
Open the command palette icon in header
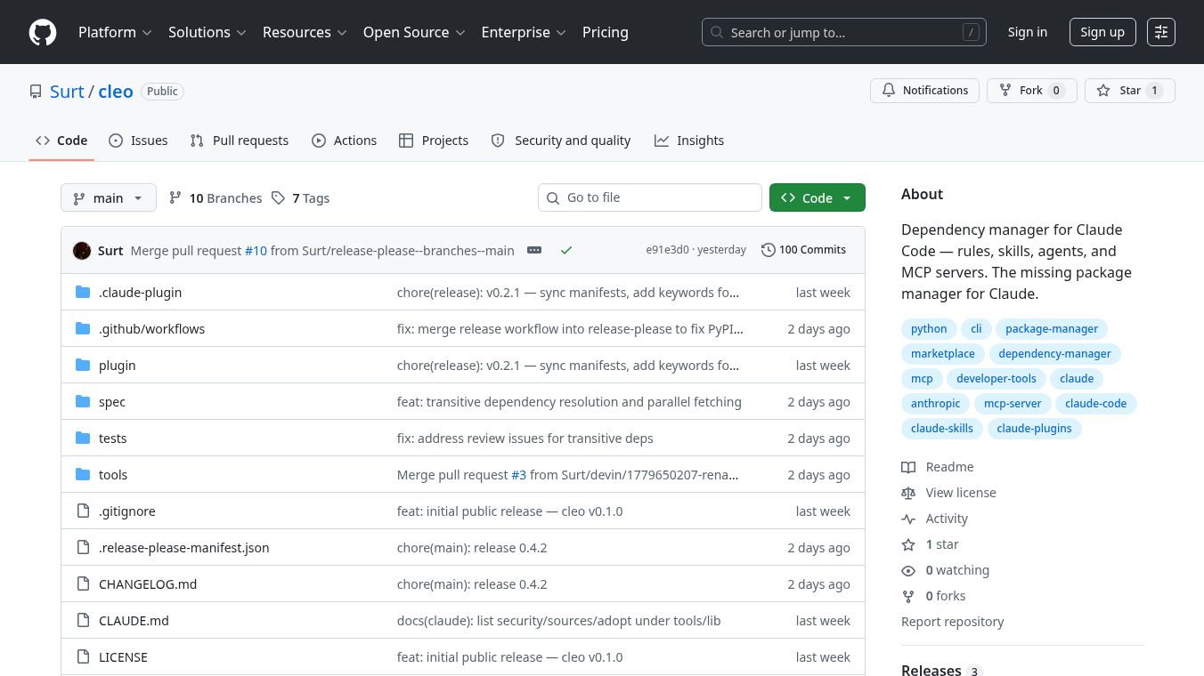pos(1161,32)
